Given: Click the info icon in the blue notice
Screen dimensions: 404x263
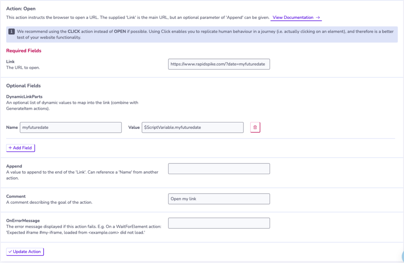Looking at the screenshot, I should pos(11,32).
